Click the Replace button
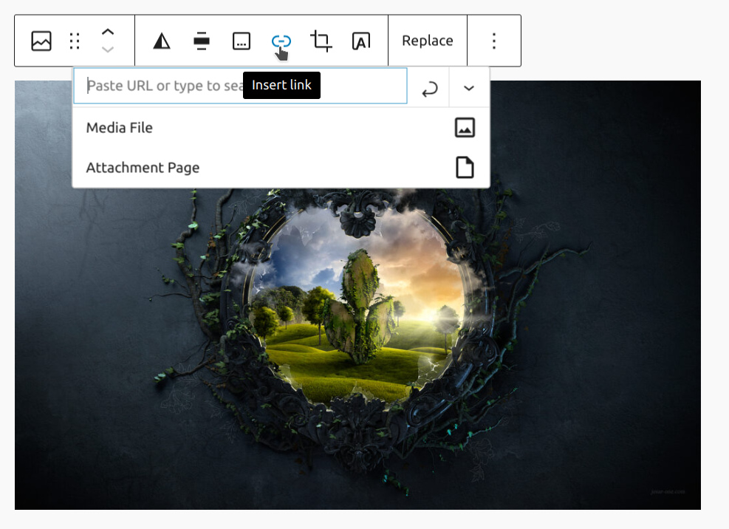 click(x=427, y=41)
